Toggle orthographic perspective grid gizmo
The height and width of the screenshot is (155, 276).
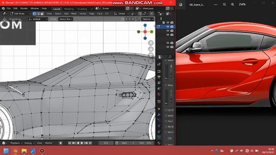(151, 61)
